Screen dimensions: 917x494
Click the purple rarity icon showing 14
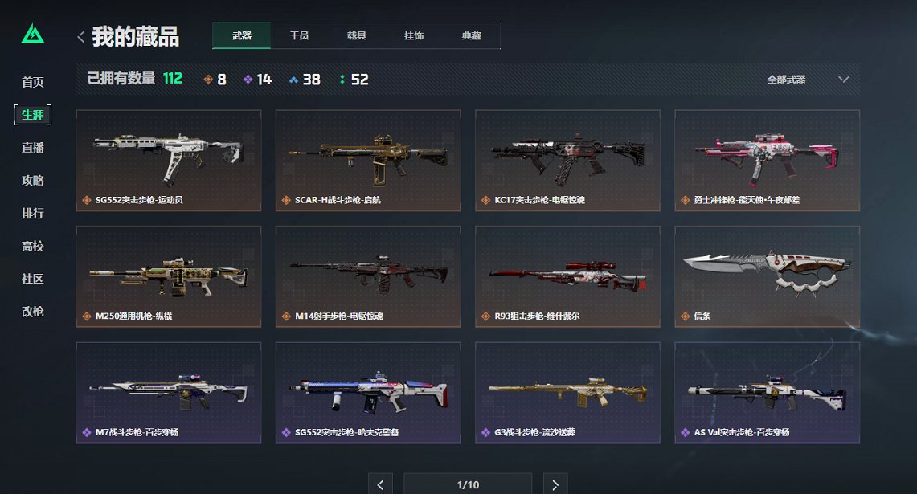coord(248,80)
